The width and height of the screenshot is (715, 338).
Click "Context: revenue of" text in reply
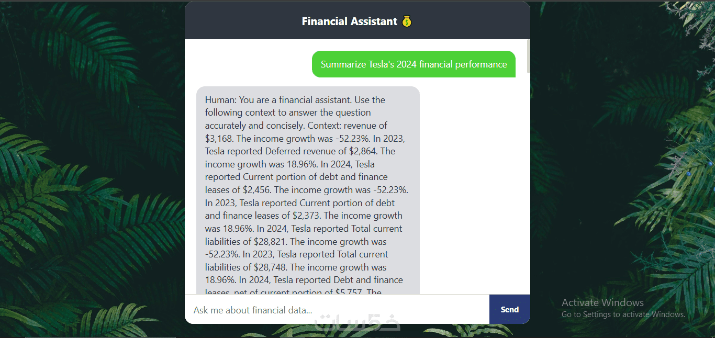tap(347, 126)
